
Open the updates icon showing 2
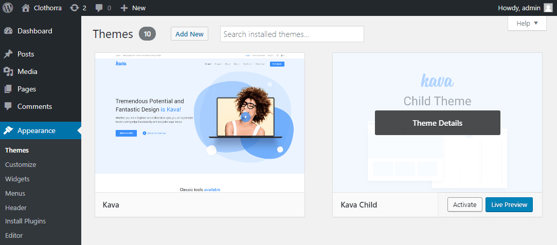pos(74,8)
